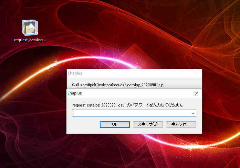Click the request_catalog label under the desktop icon

pos(30,40)
